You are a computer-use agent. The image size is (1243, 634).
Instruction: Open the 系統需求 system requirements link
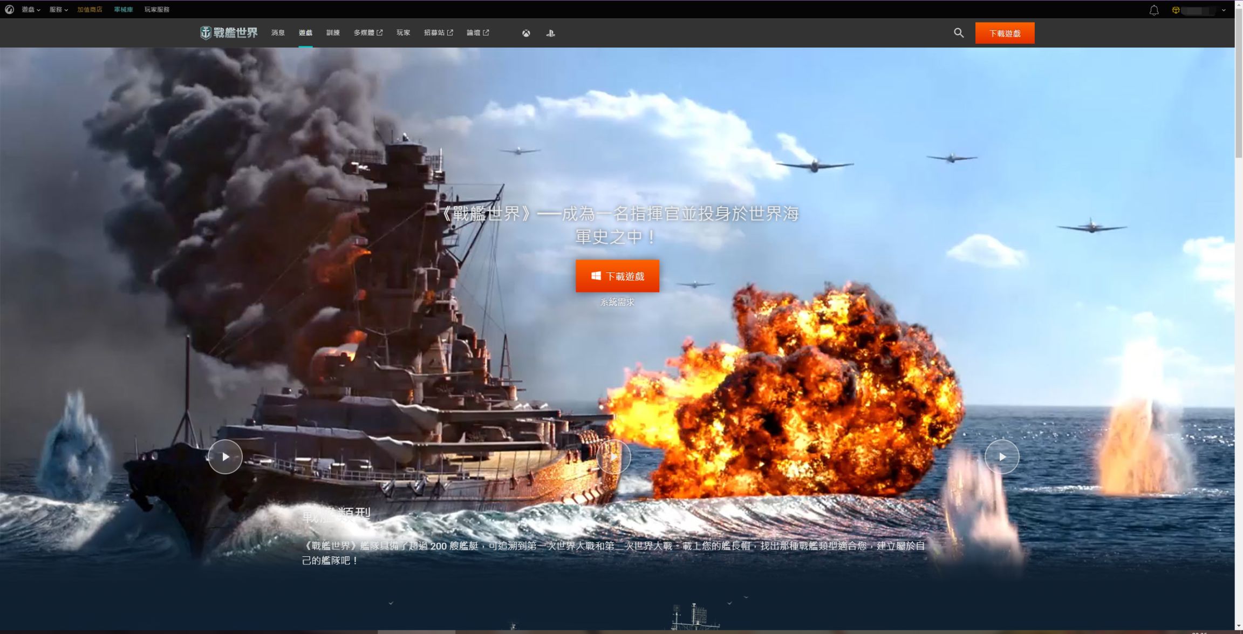tap(617, 302)
